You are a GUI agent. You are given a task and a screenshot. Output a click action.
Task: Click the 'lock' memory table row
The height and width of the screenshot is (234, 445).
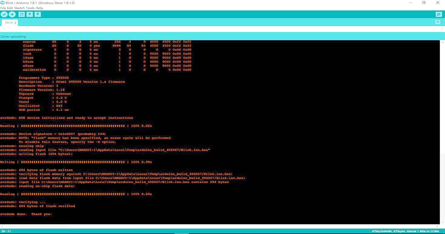[107, 54]
